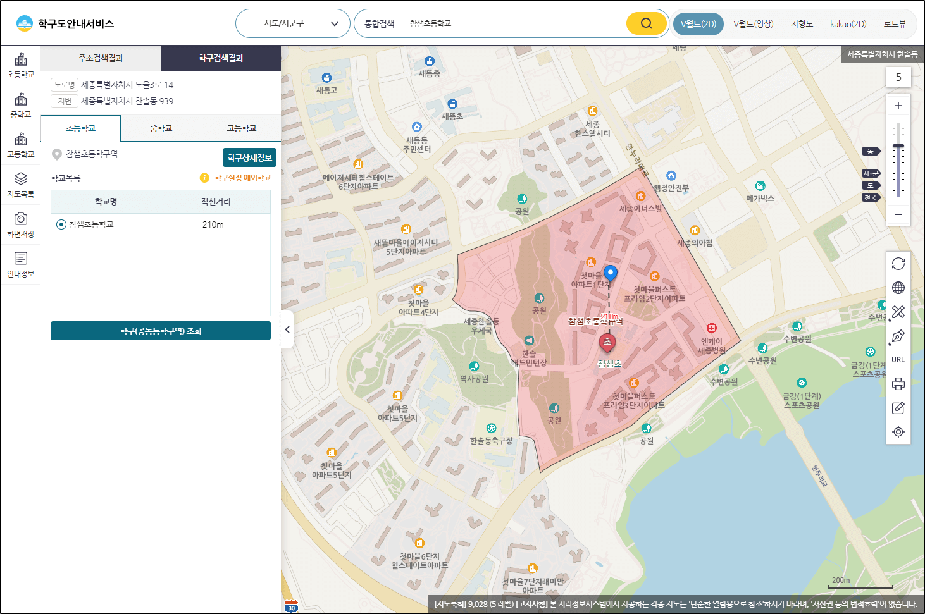Jump zoom to 시·군 level label

click(x=871, y=173)
